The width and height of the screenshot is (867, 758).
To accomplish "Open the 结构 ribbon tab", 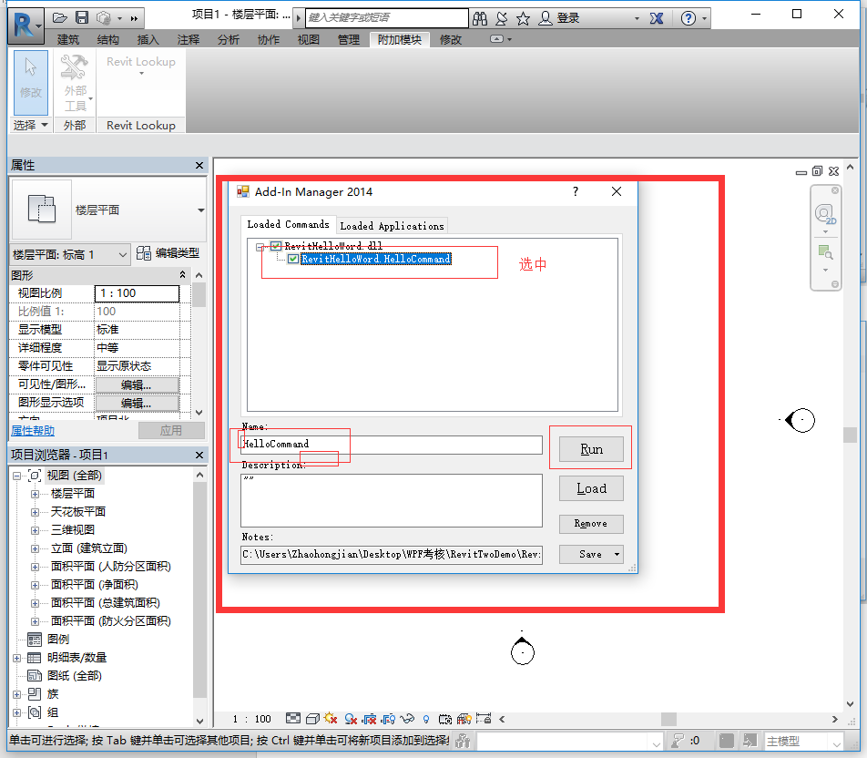I will tap(107, 39).
